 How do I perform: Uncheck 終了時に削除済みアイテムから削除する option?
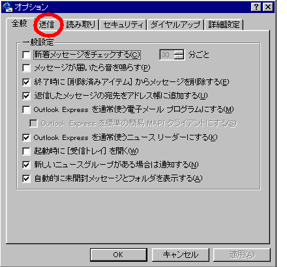coord(26,82)
